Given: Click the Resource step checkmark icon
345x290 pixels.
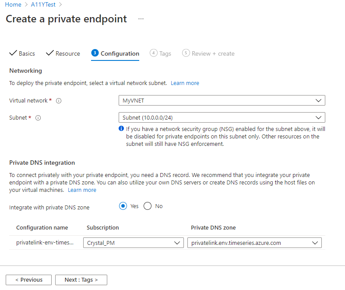Looking at the screenshot, I should [49, 53].
